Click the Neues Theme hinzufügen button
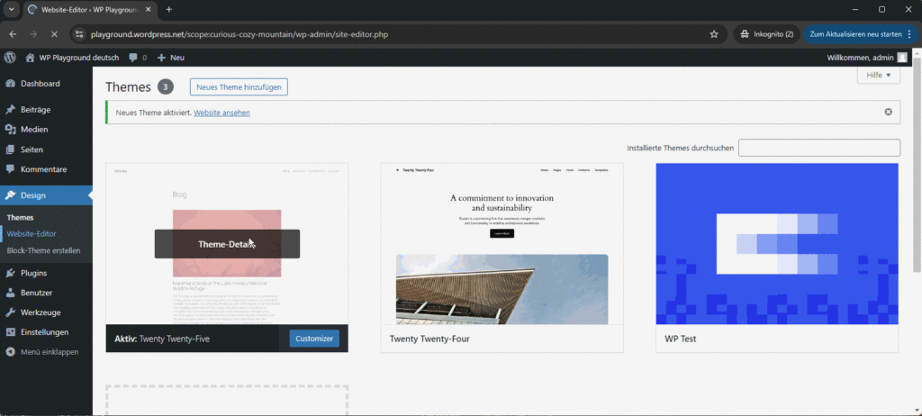Screen dimensions: 922x416 tap(239, 87)
